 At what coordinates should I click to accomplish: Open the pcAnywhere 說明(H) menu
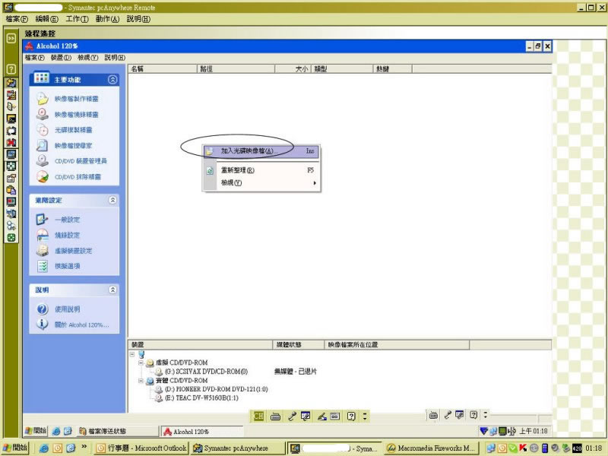click(x=138, y=18)
